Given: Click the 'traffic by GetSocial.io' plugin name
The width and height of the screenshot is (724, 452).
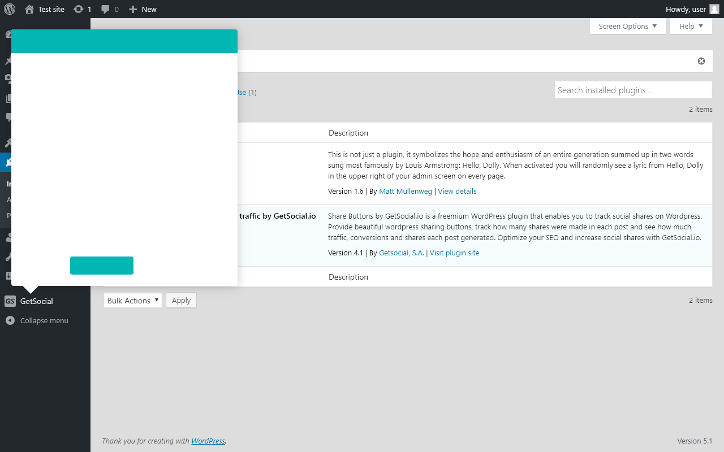Looking at the screenshot, I should 278,216.
